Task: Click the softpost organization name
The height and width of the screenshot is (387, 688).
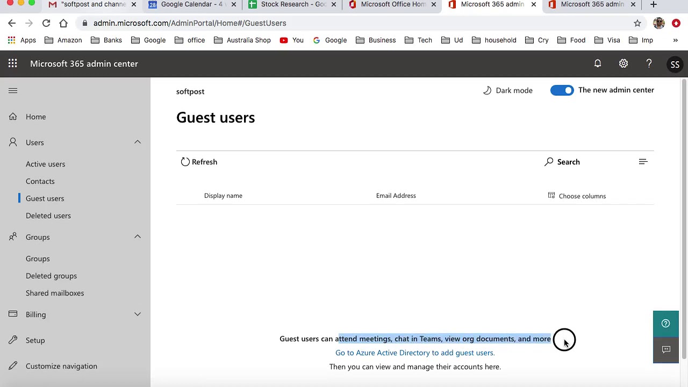Action: pyautogui.click(x=190, y=91)
